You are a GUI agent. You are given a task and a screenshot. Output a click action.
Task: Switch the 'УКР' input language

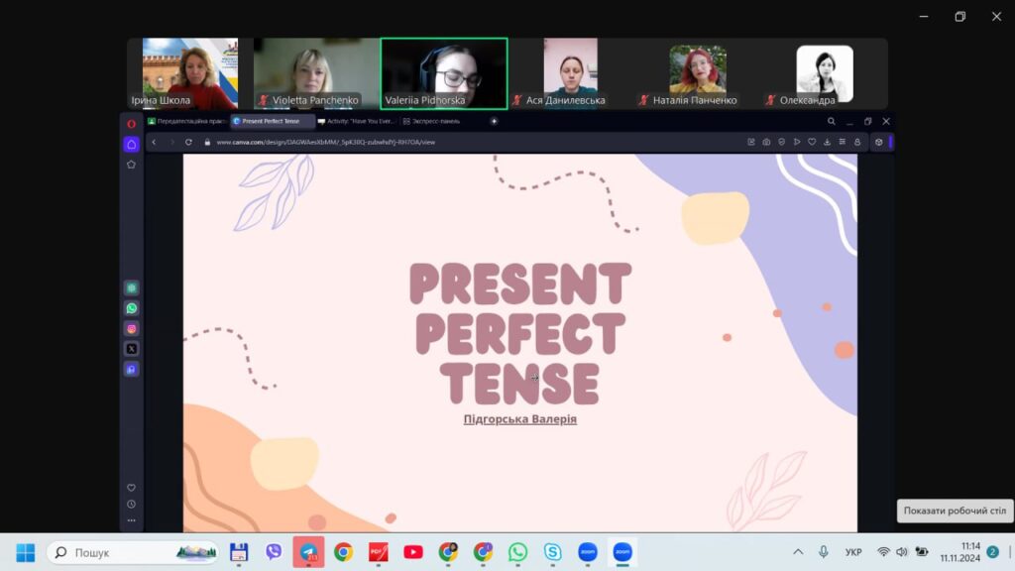tap(853, 552)
